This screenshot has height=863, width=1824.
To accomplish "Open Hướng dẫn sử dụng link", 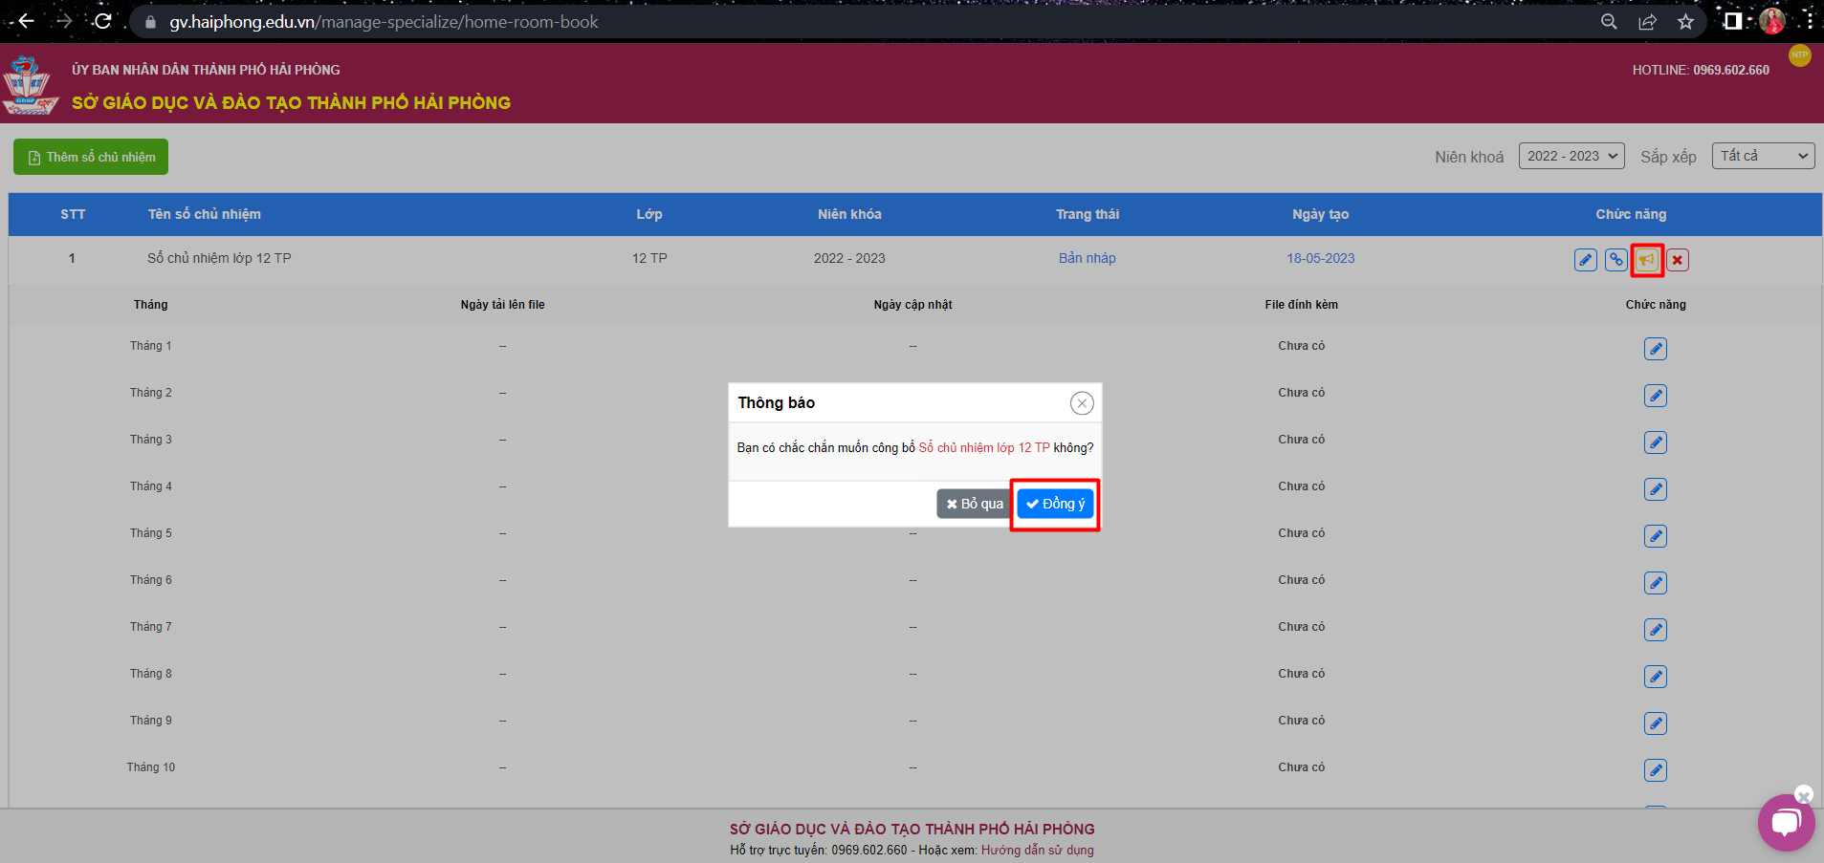I will pyautogui.click(x=1037, y=850).
